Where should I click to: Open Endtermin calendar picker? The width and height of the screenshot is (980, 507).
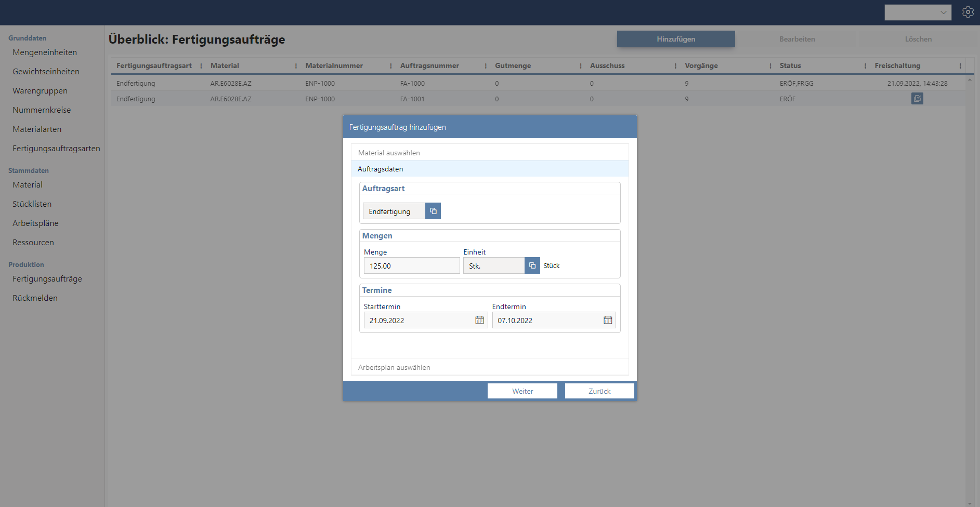click(608, 320)
